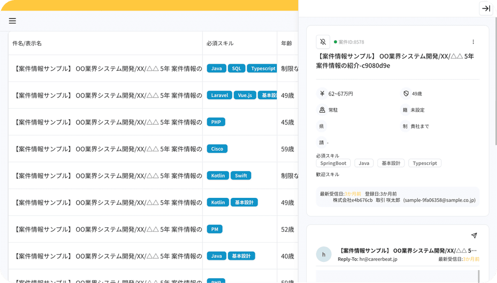Click the PHP badge in the 45歳 row
Viewport: 497px width, 283px height.
[216, 122]
